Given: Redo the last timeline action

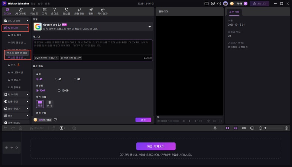Looking at the screenshot, I should click(x=13, y=128).
